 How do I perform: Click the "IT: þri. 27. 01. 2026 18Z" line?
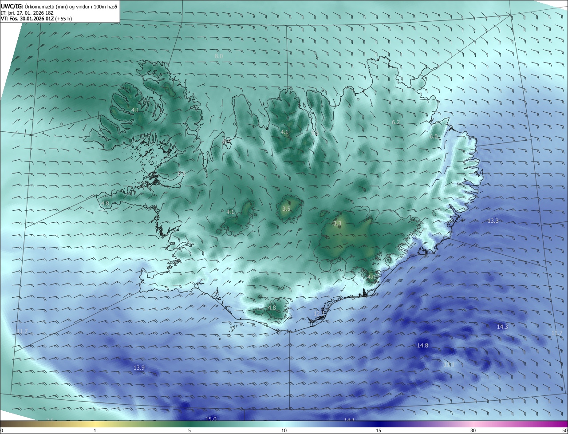(x=27, y=12)
